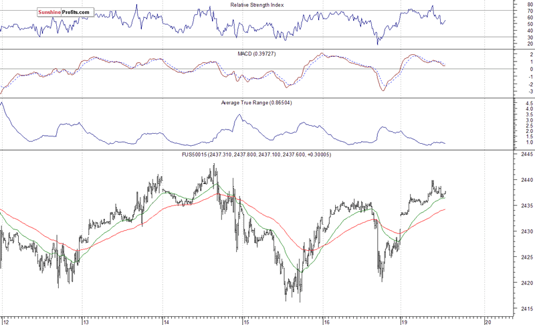
Task: Click the Relative Strength Index panel title
Action: coord(257,5)
